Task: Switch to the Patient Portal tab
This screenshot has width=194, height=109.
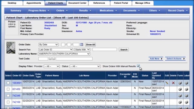Action: (x=121, y=3)
